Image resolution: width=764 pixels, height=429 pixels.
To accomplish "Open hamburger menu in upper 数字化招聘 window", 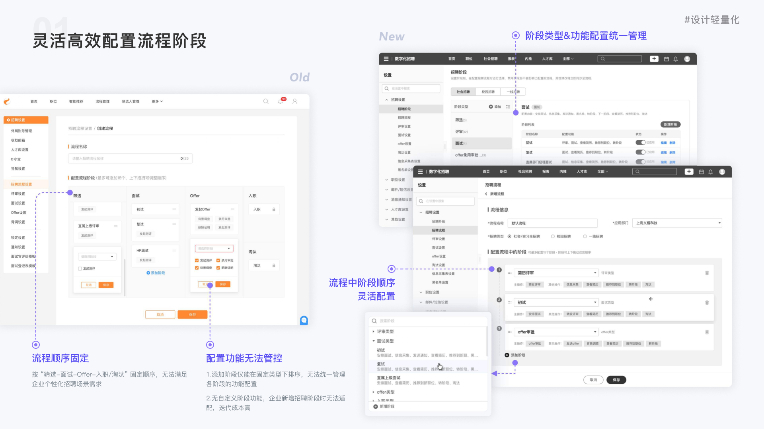I will coord(386,59).
